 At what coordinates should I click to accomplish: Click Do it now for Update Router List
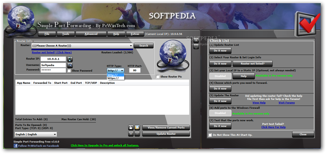pyautogui.click(x=220, y=51)
